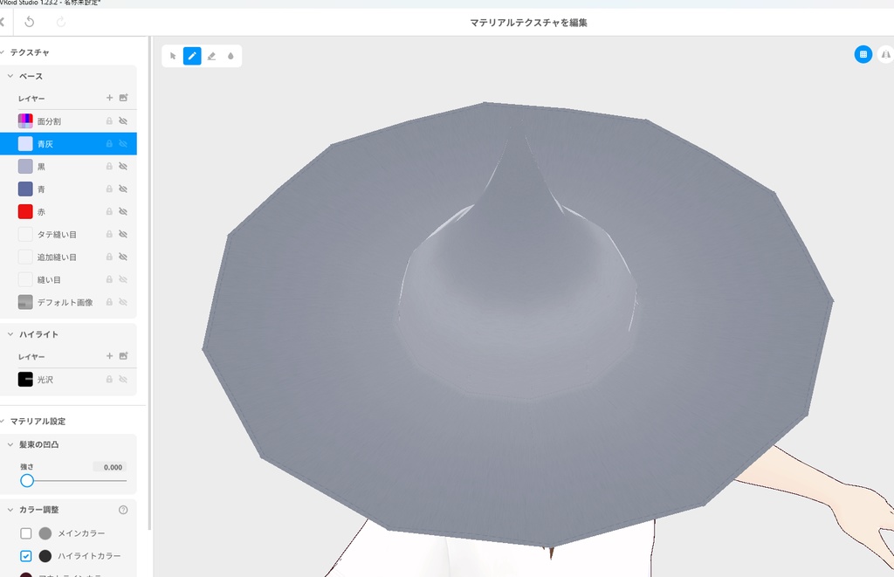Select the droplet fill tool

tap(230, 56)
